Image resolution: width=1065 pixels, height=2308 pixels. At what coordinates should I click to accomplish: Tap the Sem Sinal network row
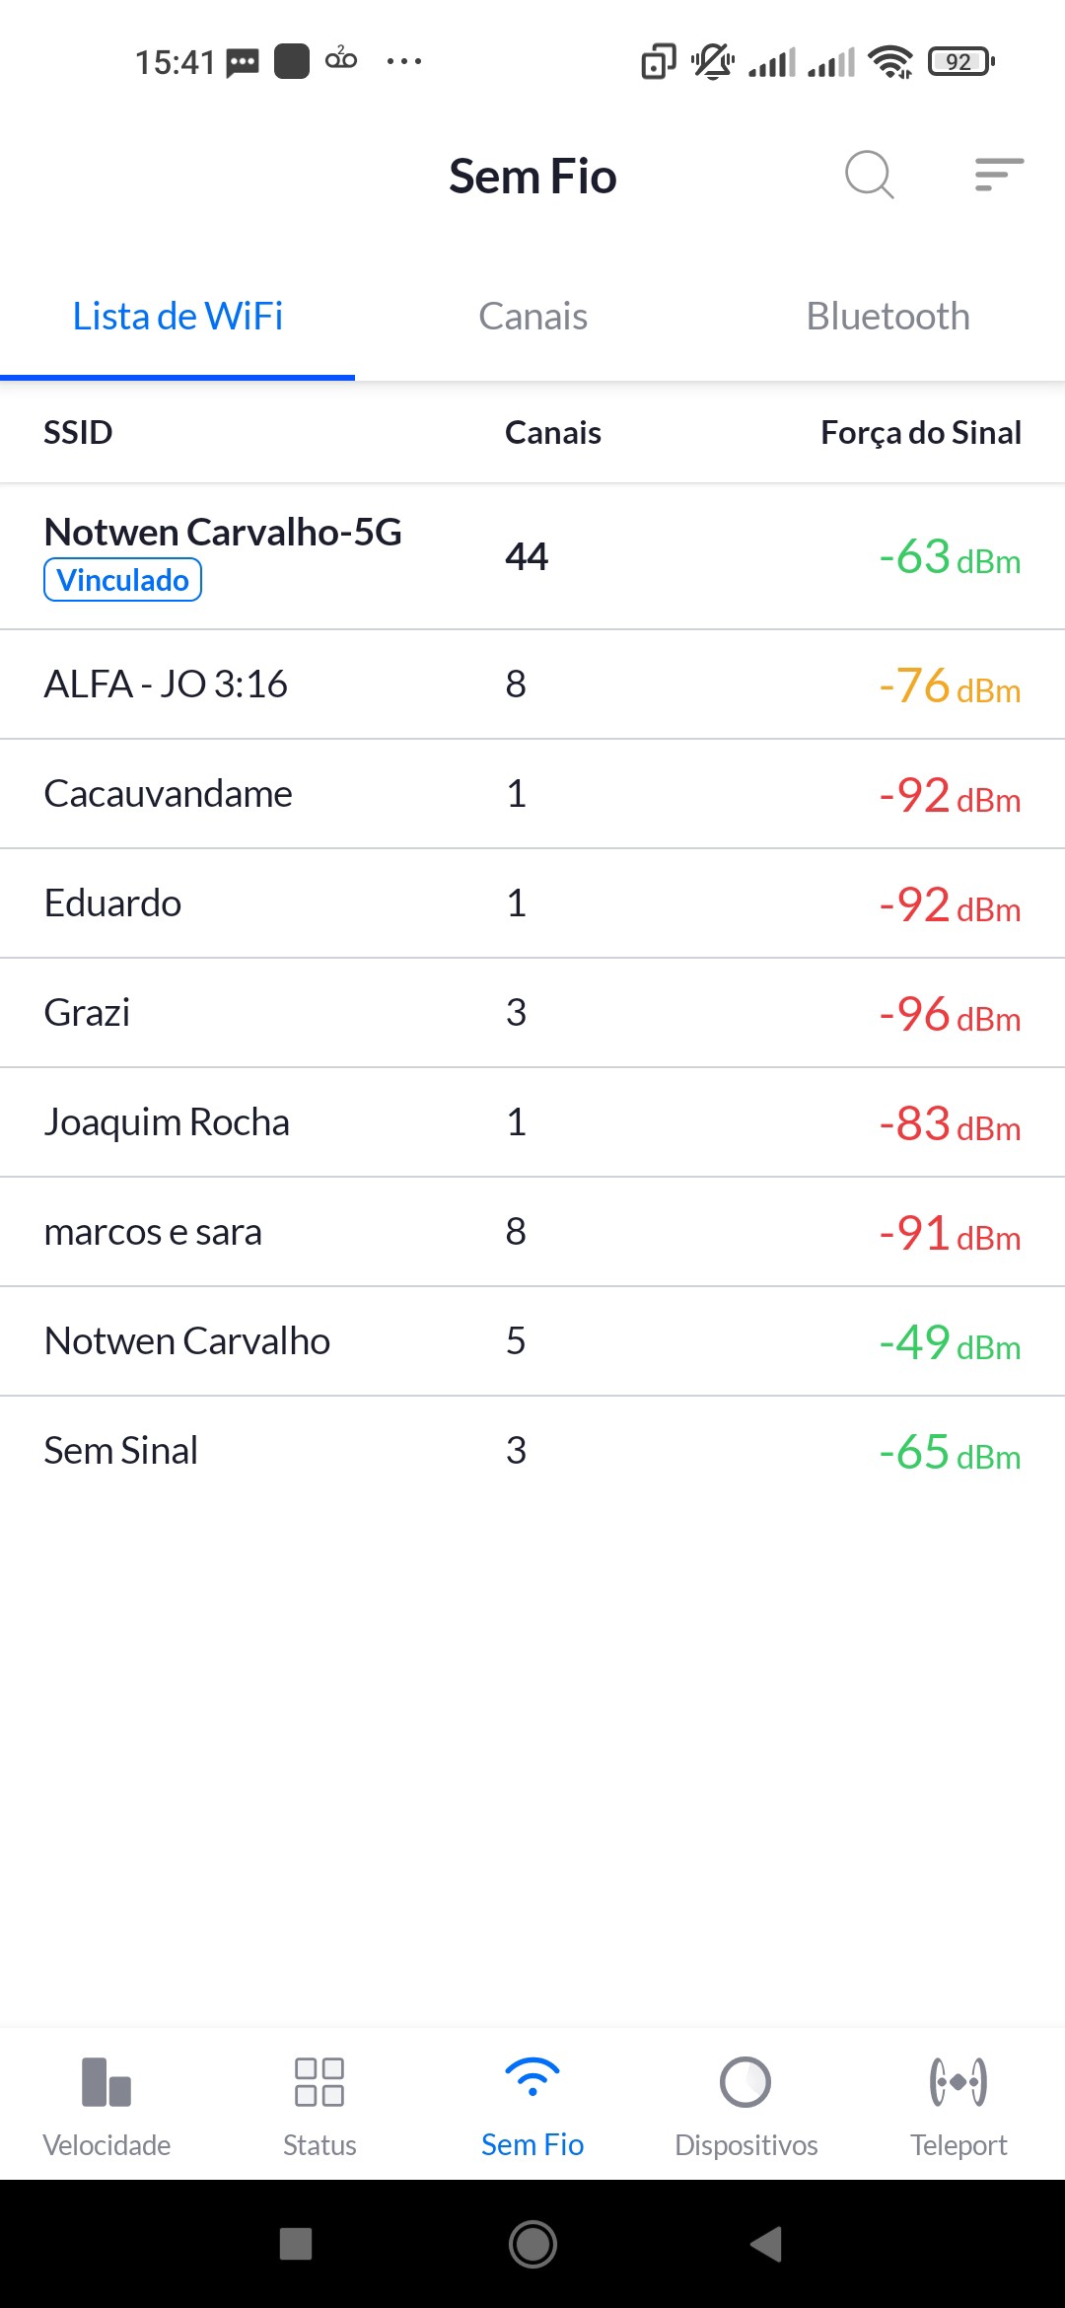click(121, 1451)
